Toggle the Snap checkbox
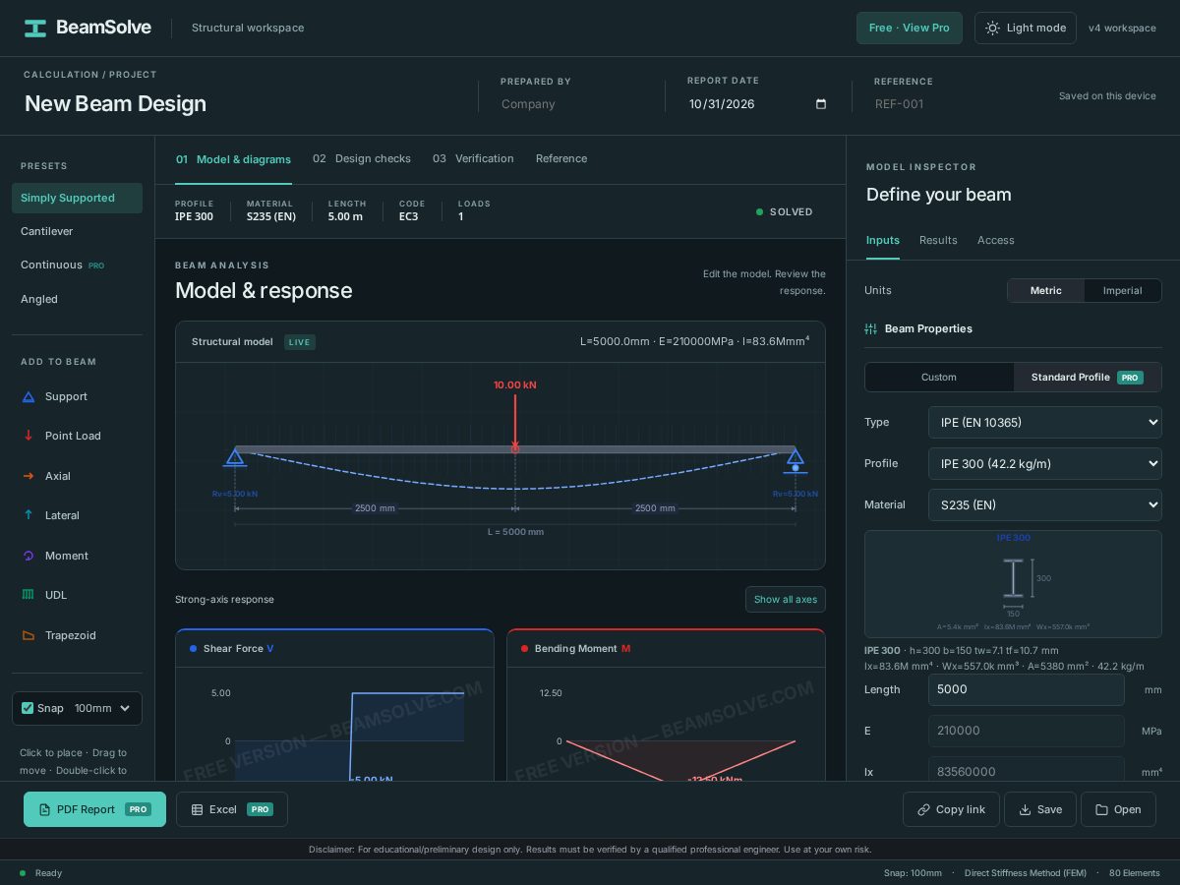 (x=28, y=708)
